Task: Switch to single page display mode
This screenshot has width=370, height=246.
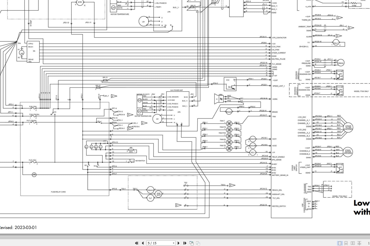Action: [x=340, y=243]
